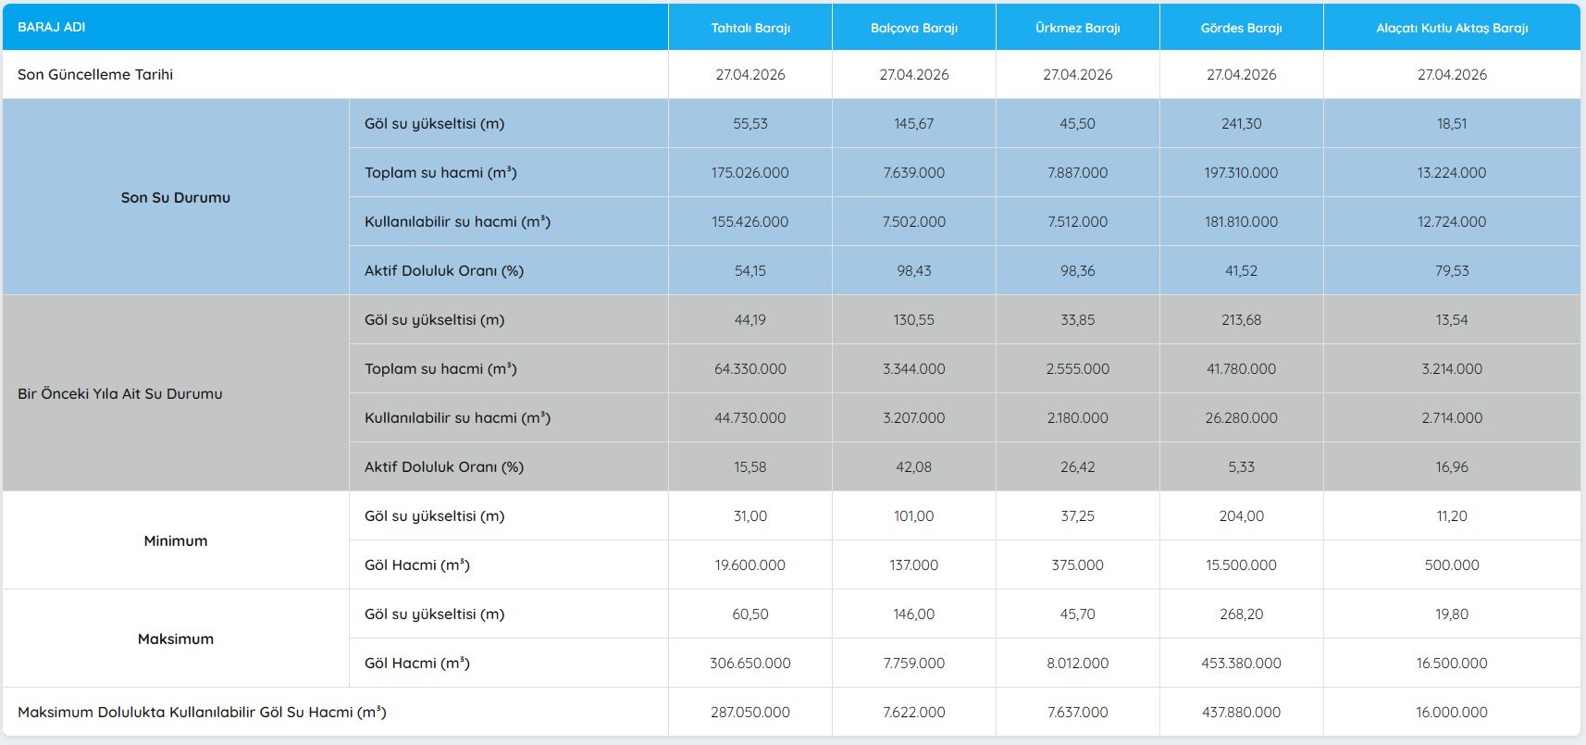Click the BARAJ ADI header cell

pos(52,27)
